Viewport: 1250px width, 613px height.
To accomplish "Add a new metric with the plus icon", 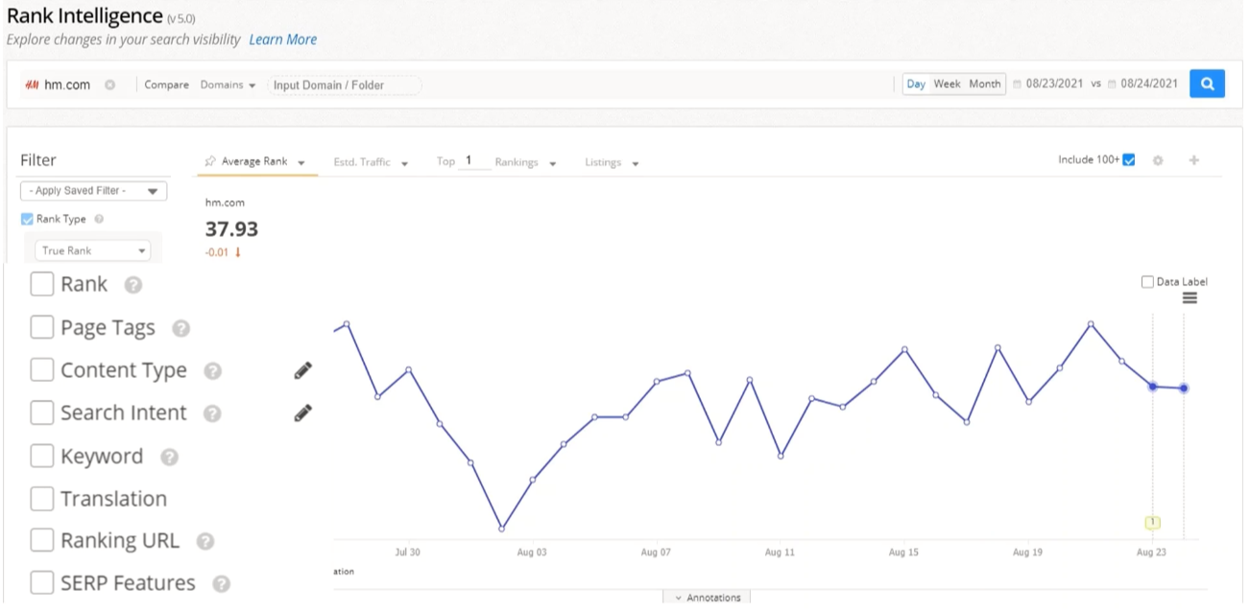I will pos(1193,160).
